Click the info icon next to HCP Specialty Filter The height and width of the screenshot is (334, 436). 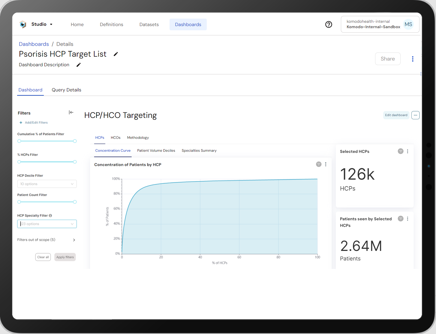50,215
